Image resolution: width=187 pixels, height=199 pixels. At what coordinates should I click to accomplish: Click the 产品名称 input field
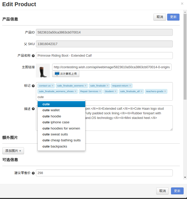(104, 56)
